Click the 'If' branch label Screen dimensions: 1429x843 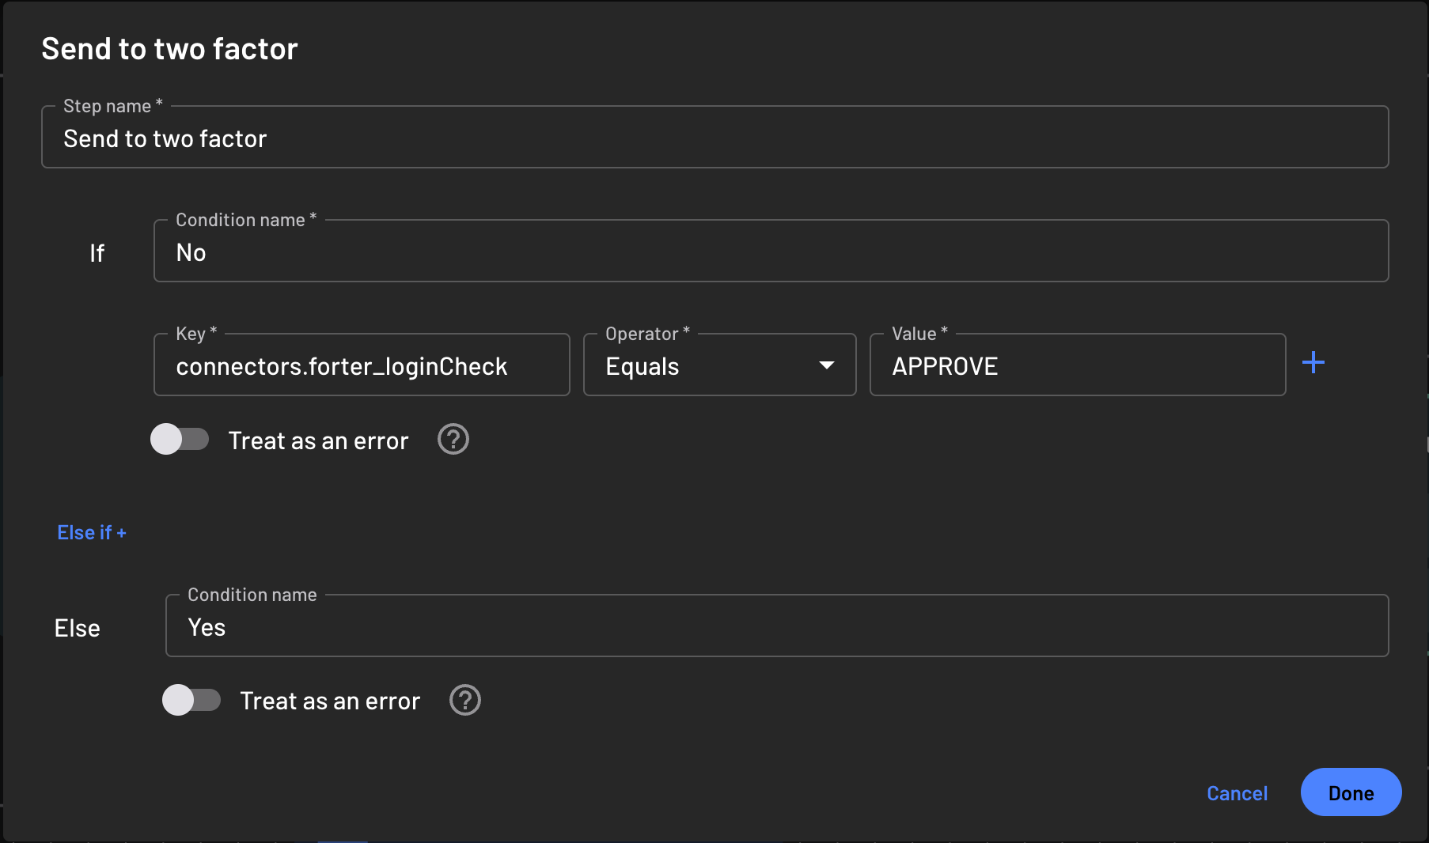[97, 253]
